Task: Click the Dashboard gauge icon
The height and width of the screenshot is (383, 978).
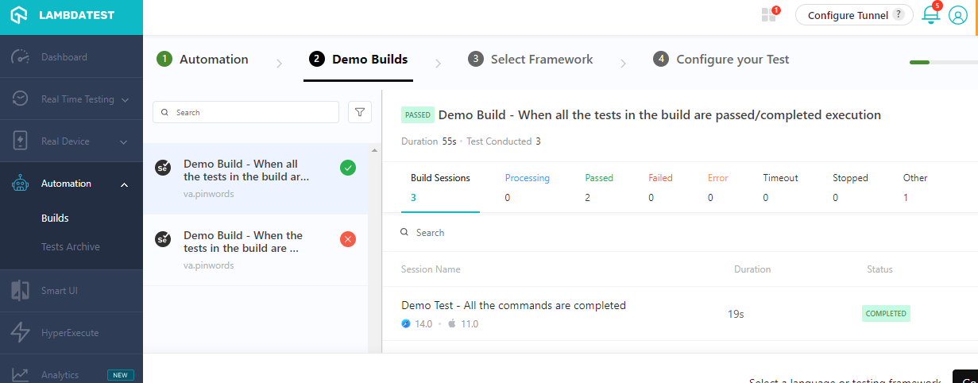Action: click(21, 57)
